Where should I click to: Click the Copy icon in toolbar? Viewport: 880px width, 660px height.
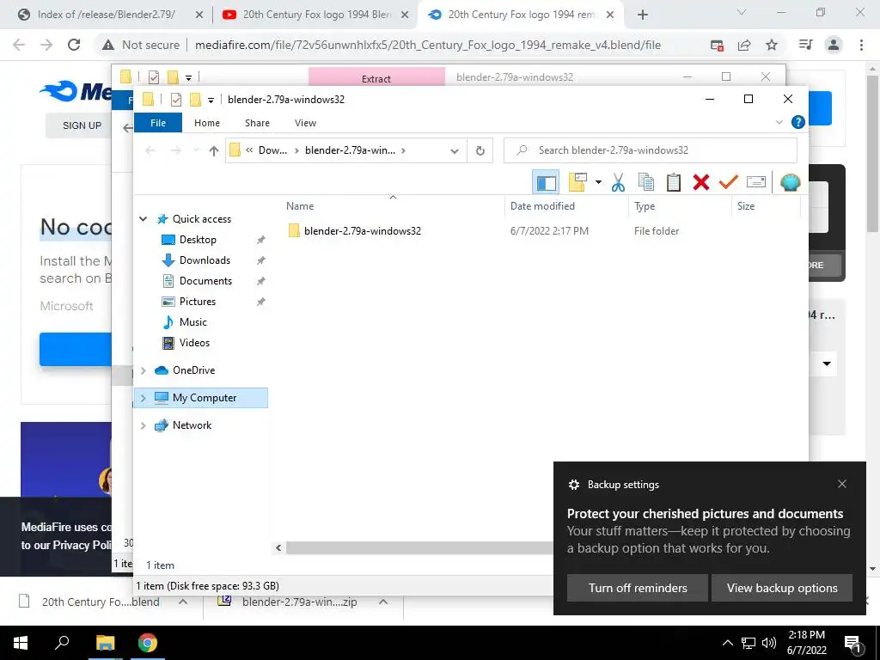(x=646, y=182)
